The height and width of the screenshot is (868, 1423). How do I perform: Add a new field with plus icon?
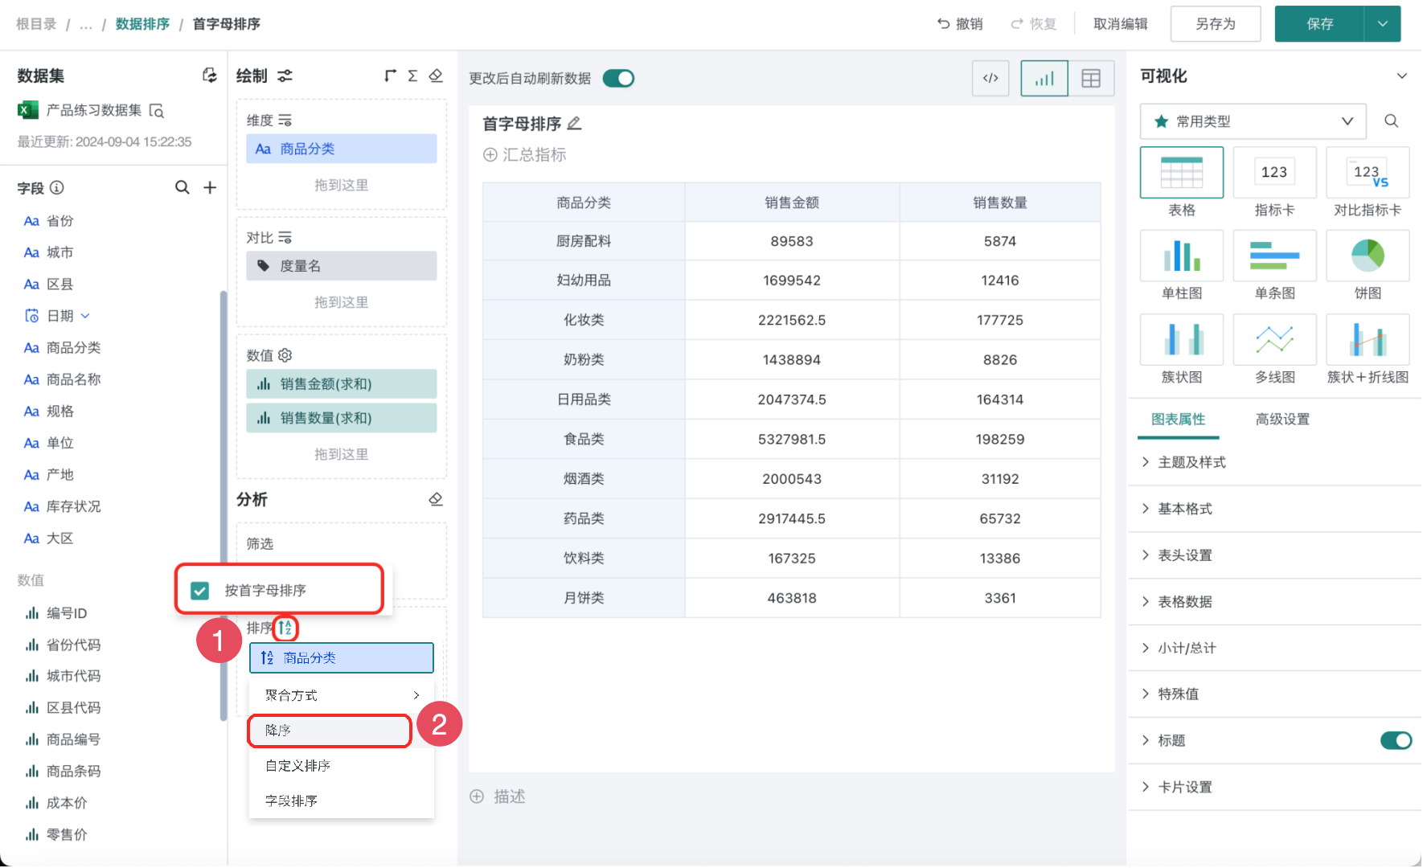pyautogui.click(x=210, y=187)
